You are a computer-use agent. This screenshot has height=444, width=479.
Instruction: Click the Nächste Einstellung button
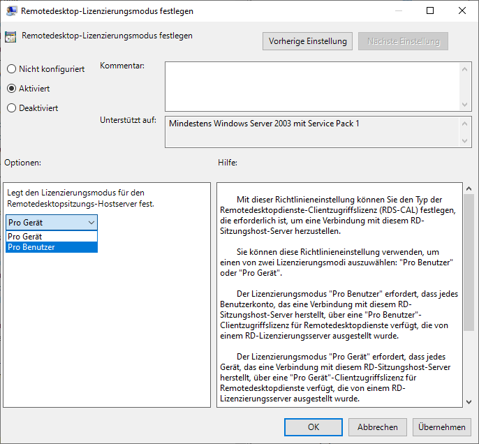pos(403,41)
